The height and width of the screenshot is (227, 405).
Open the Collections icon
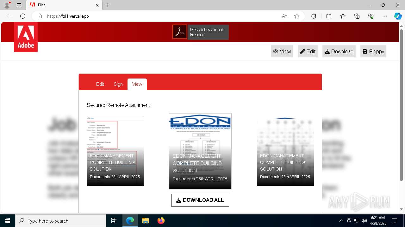pos(357,16)
